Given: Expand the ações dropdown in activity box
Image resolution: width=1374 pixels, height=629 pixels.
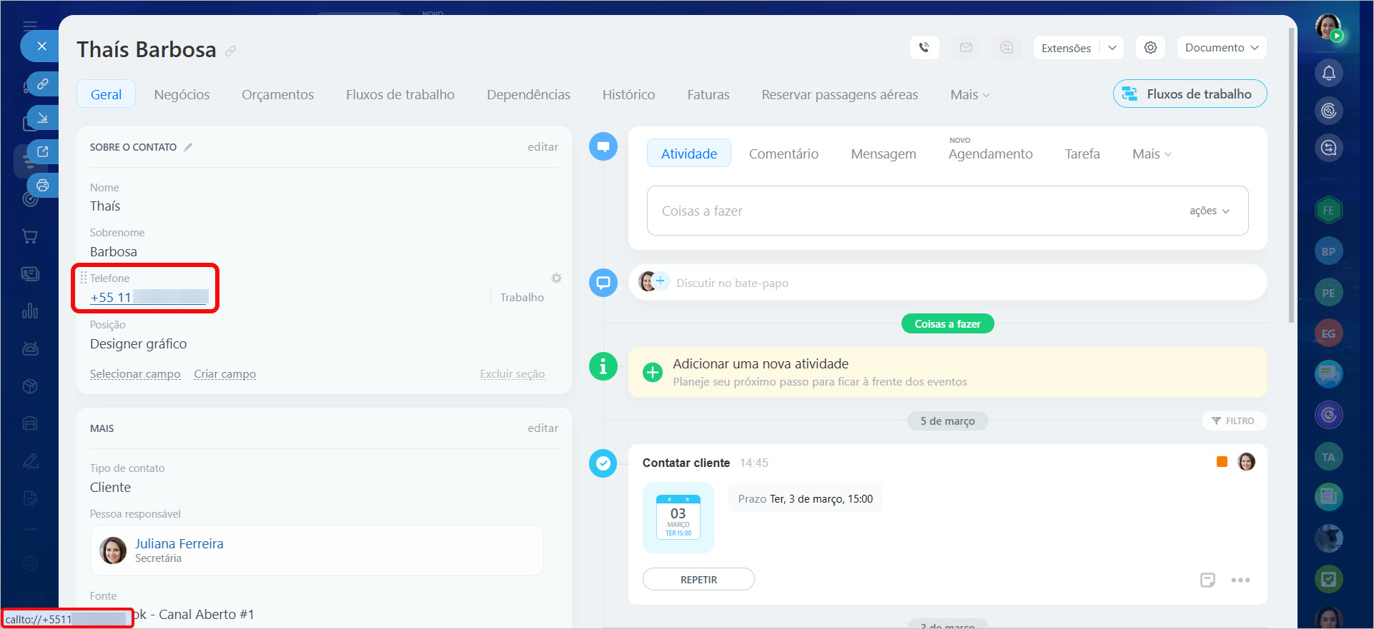Looking at the screenshot, I should tap(1209, 211).
